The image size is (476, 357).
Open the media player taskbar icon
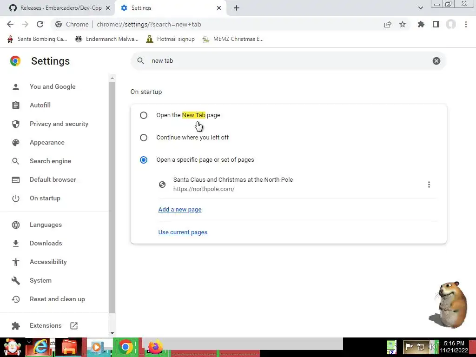point(98,347)
